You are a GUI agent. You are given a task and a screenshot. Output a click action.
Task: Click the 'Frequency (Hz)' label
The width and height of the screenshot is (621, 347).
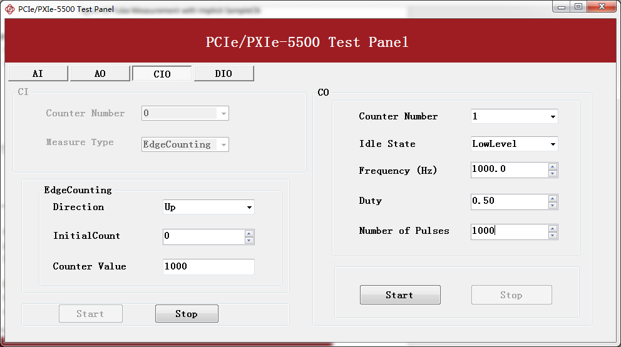pyautogui.click(x=398, y=171)
